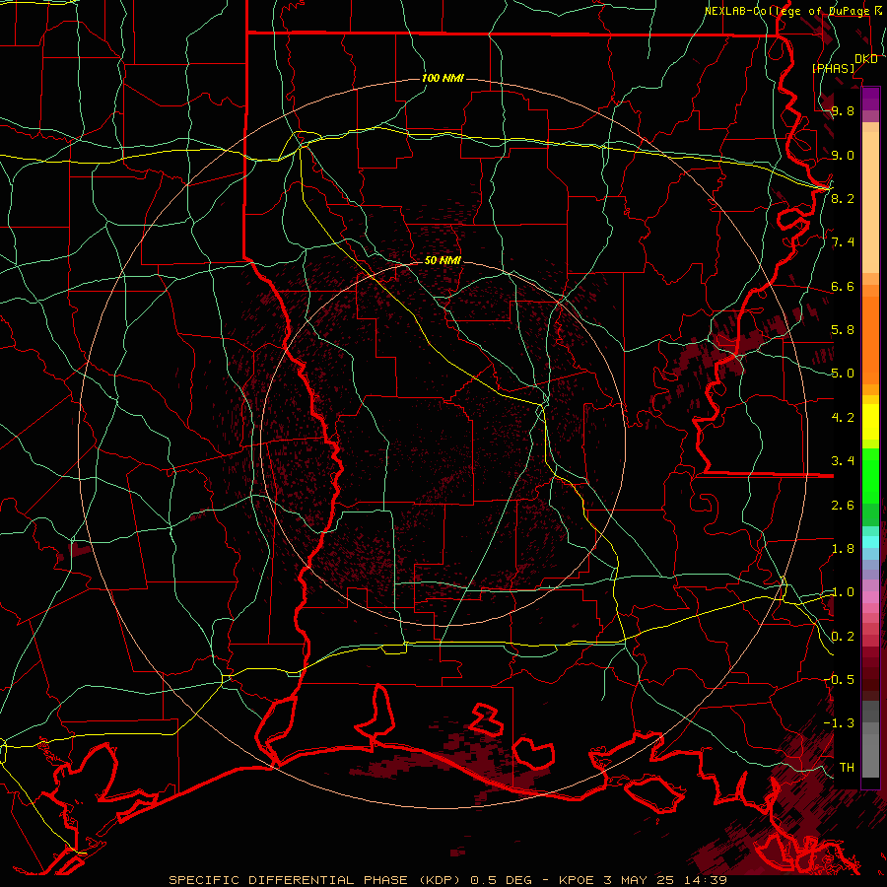
Task: Click the "100 NMI" range ring label
Action: click(x=443, y=78)
